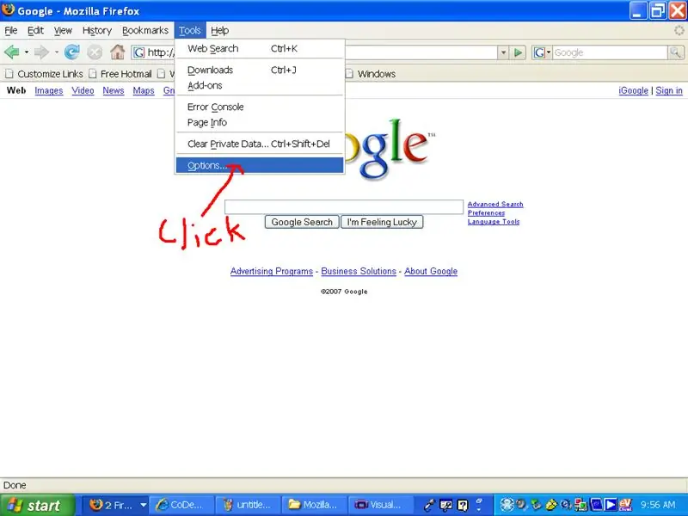Image resolution: width=688 pixels, height=516 pixels.
Task: Choose Web Search from Tools menu
Action: (x=260, y=48)
